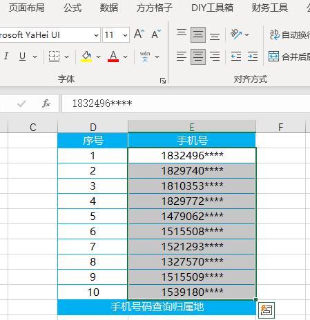The height and width of the screenshot is (320, 310).
Task: Open Quick Analysis button below selection
Action: 267,310
